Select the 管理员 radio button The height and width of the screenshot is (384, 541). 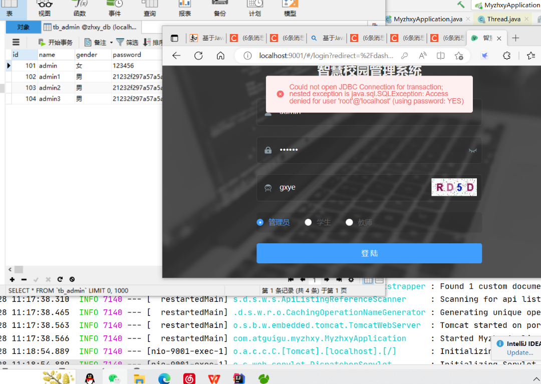pyautogui.click(x=260, y=222)
